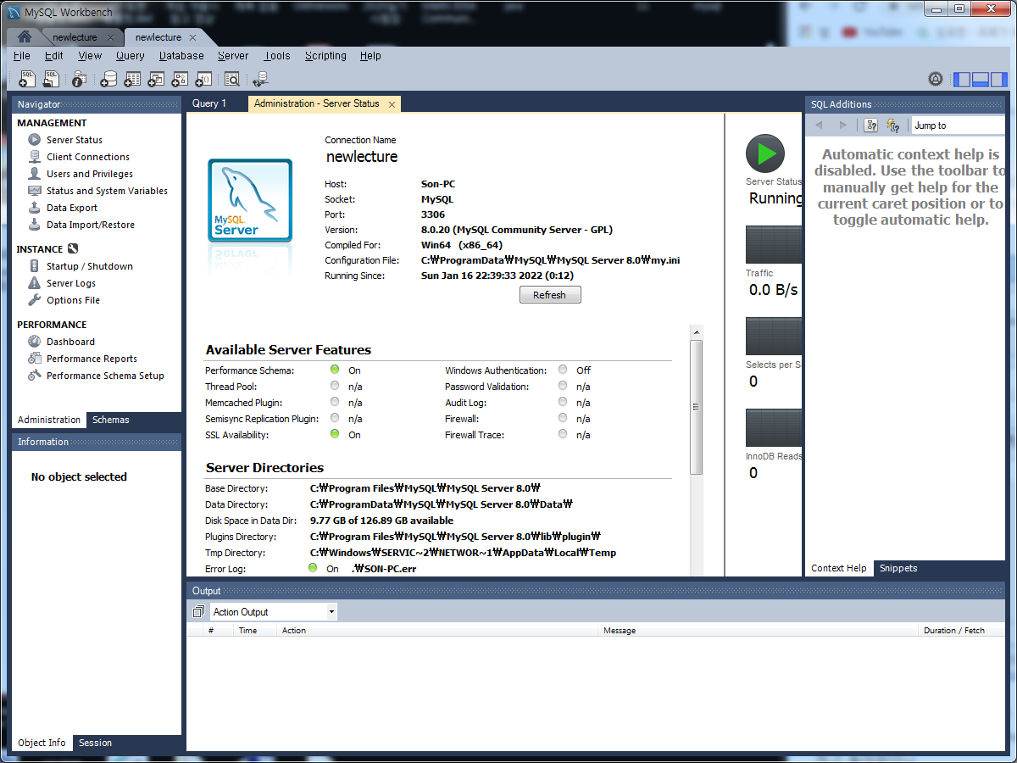Click Data Import/Restore icon

pyautogui.click(x=34, y=225)
